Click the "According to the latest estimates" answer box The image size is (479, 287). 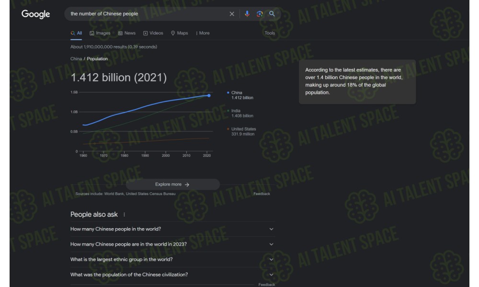point(357,82)
